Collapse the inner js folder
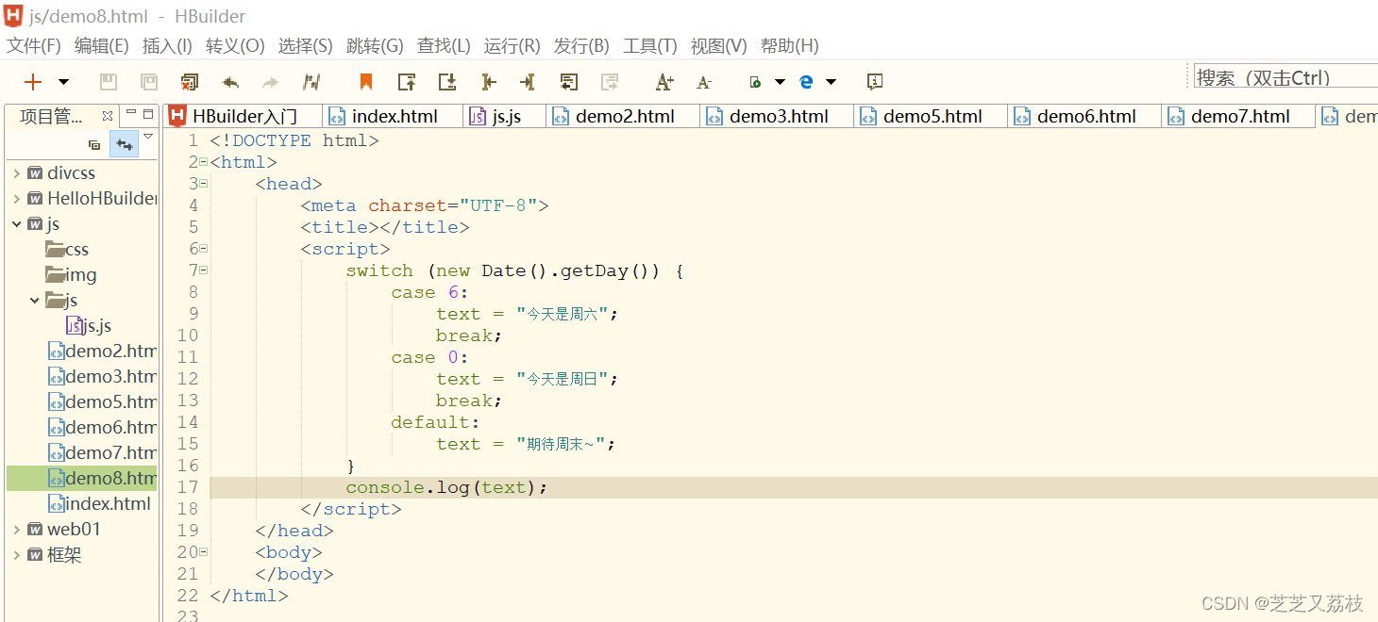The image size is (1378, 622). pyautogui.click(x=35, y=301)
